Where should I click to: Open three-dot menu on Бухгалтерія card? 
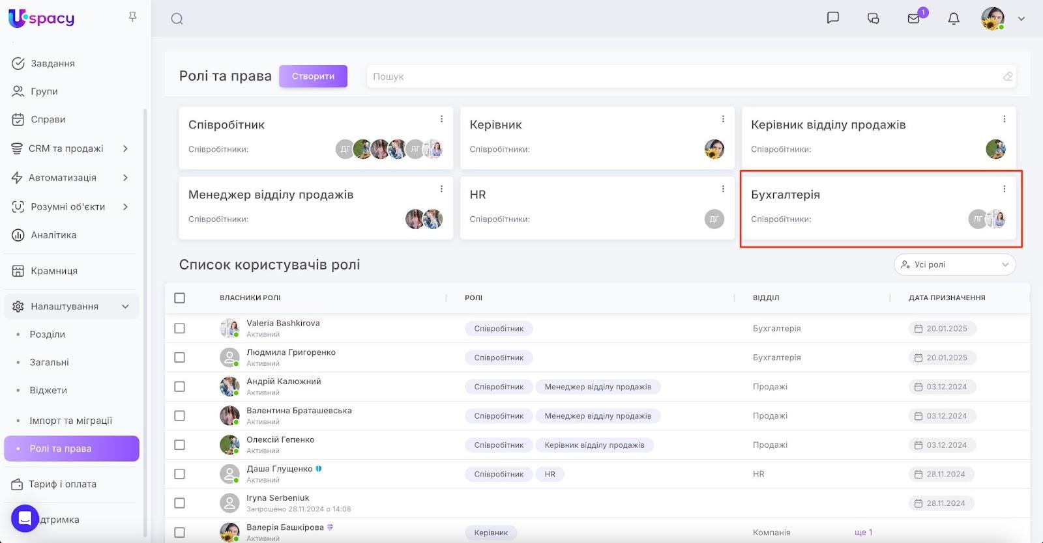point(1004,189)
